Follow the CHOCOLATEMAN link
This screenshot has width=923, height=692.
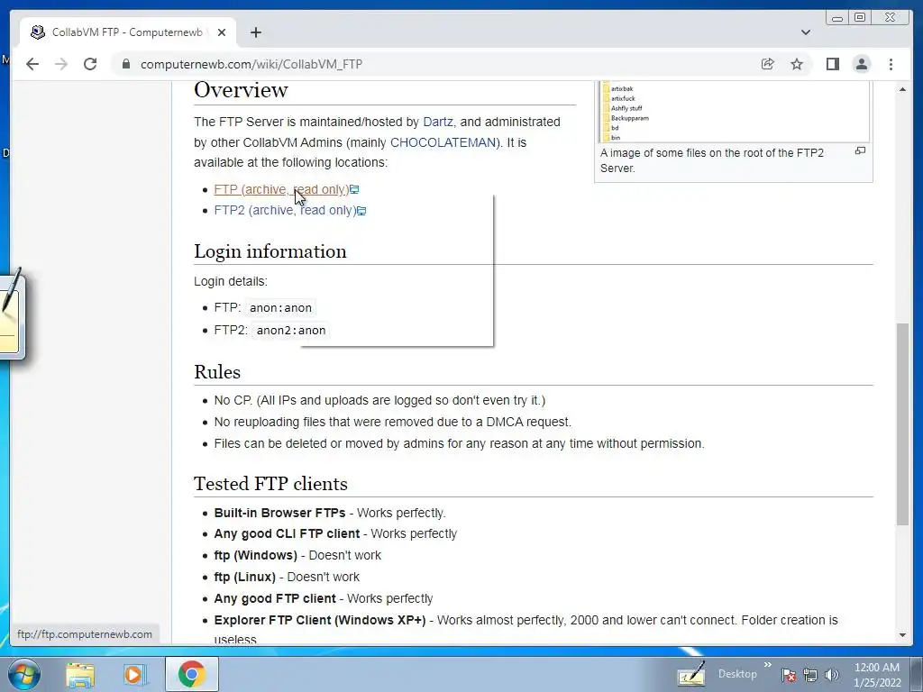443,142
